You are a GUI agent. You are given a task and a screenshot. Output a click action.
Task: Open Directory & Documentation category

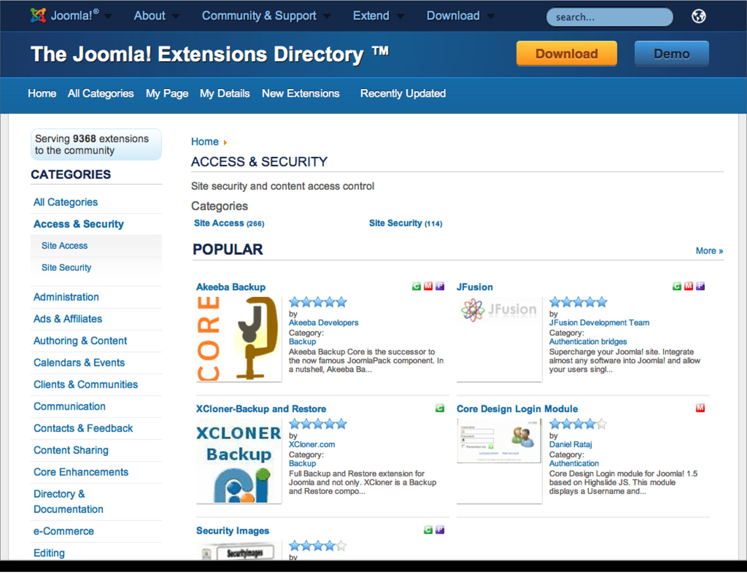coord(68,502)
